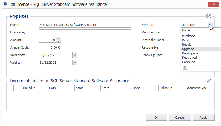
Task: Select Rent from Method list
Action: (201, 40)
